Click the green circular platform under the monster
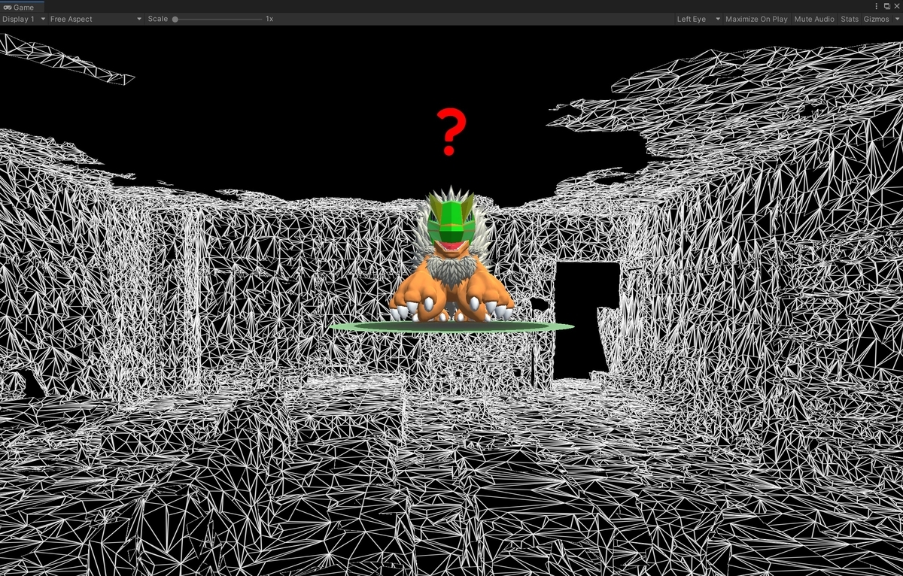The image size is (903, 576). pos(451,326)
